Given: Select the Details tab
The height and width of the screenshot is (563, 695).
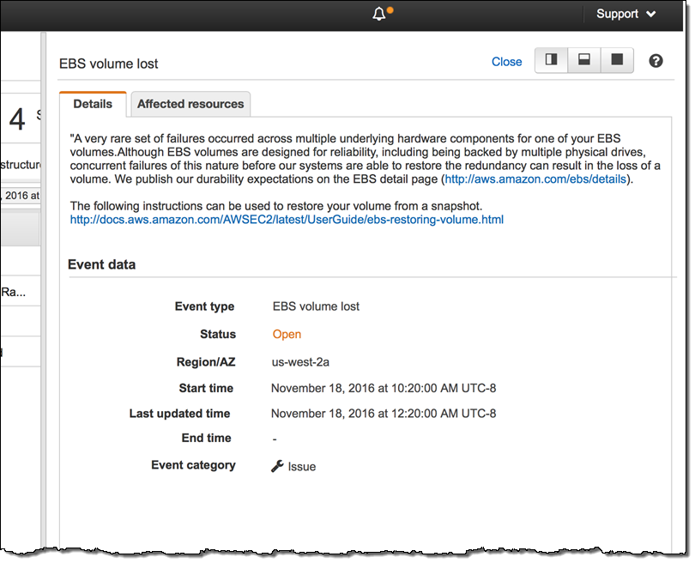Looking at the screenshot, I should coord(93,104).
